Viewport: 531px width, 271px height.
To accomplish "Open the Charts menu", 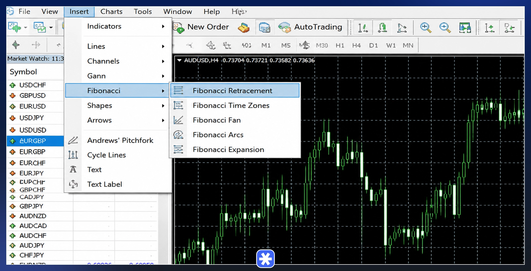I will pyautogui.click(x=111, y=12).
